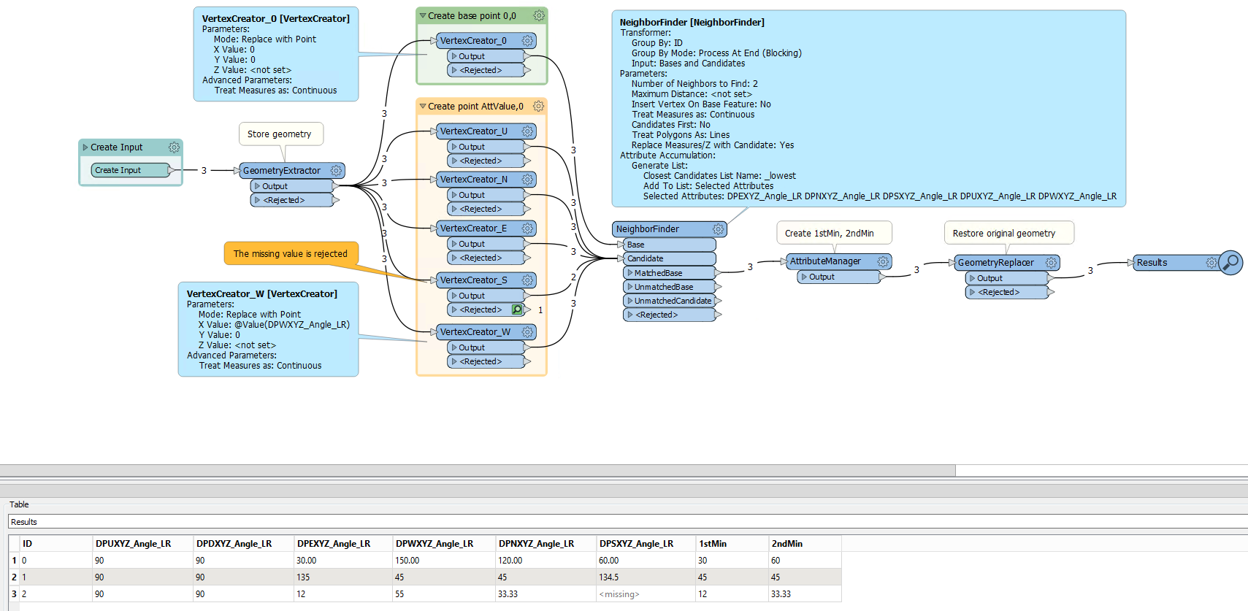Expand VertexCreator_0 Rejected port

454,70
